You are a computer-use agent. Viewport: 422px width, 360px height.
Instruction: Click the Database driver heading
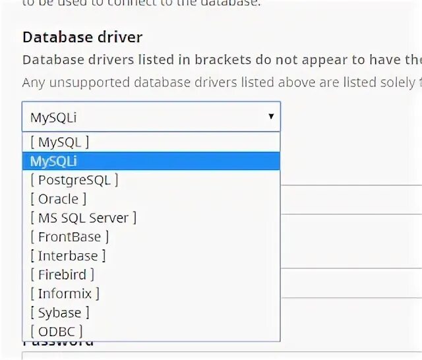tap(82, 38)
